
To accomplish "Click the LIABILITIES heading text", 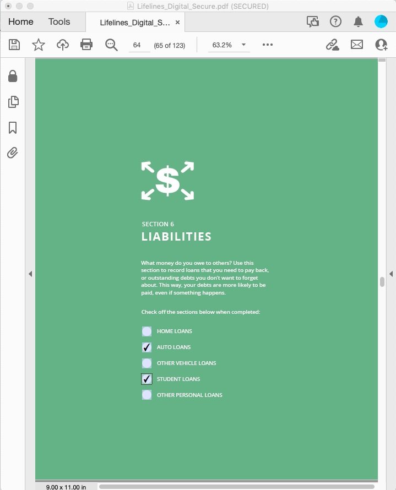I will pyautogui.click(x=176, y=237).
